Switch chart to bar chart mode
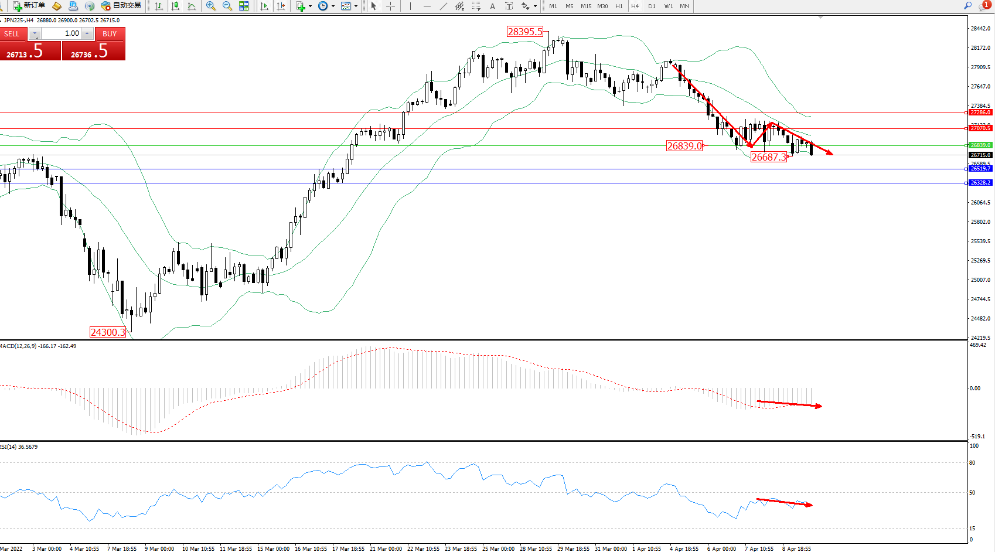This screenshot has height=552, width=995. (159, 6)
